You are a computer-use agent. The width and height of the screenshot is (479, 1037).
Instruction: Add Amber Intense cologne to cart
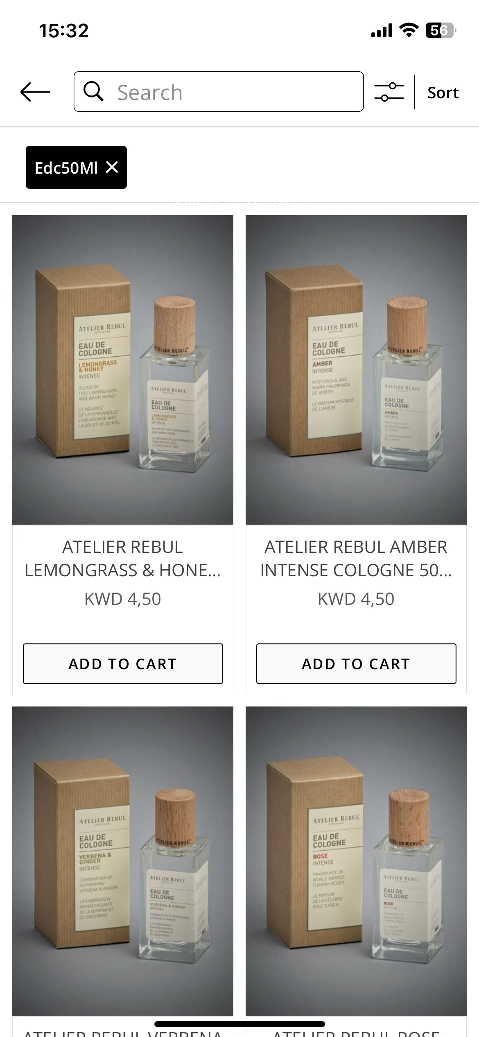tap(356, 663)
